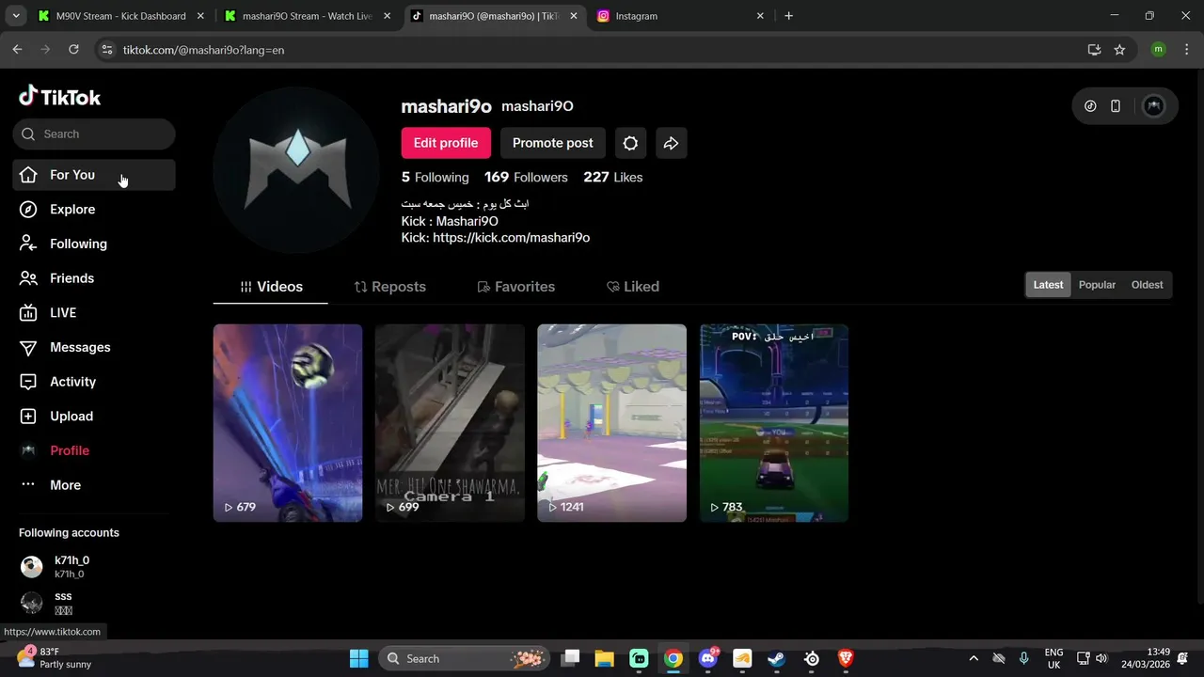The width and height of the screenshot is (1204, 677).
Task: Switch to M90V Stream Kick Dashboard tab
Action: [121, 16]
